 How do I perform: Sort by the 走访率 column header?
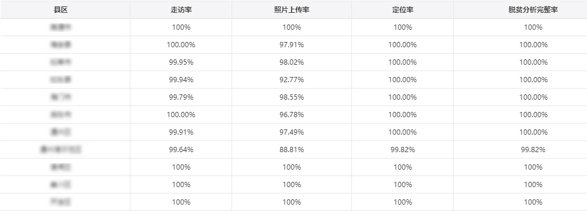[181, 10]
